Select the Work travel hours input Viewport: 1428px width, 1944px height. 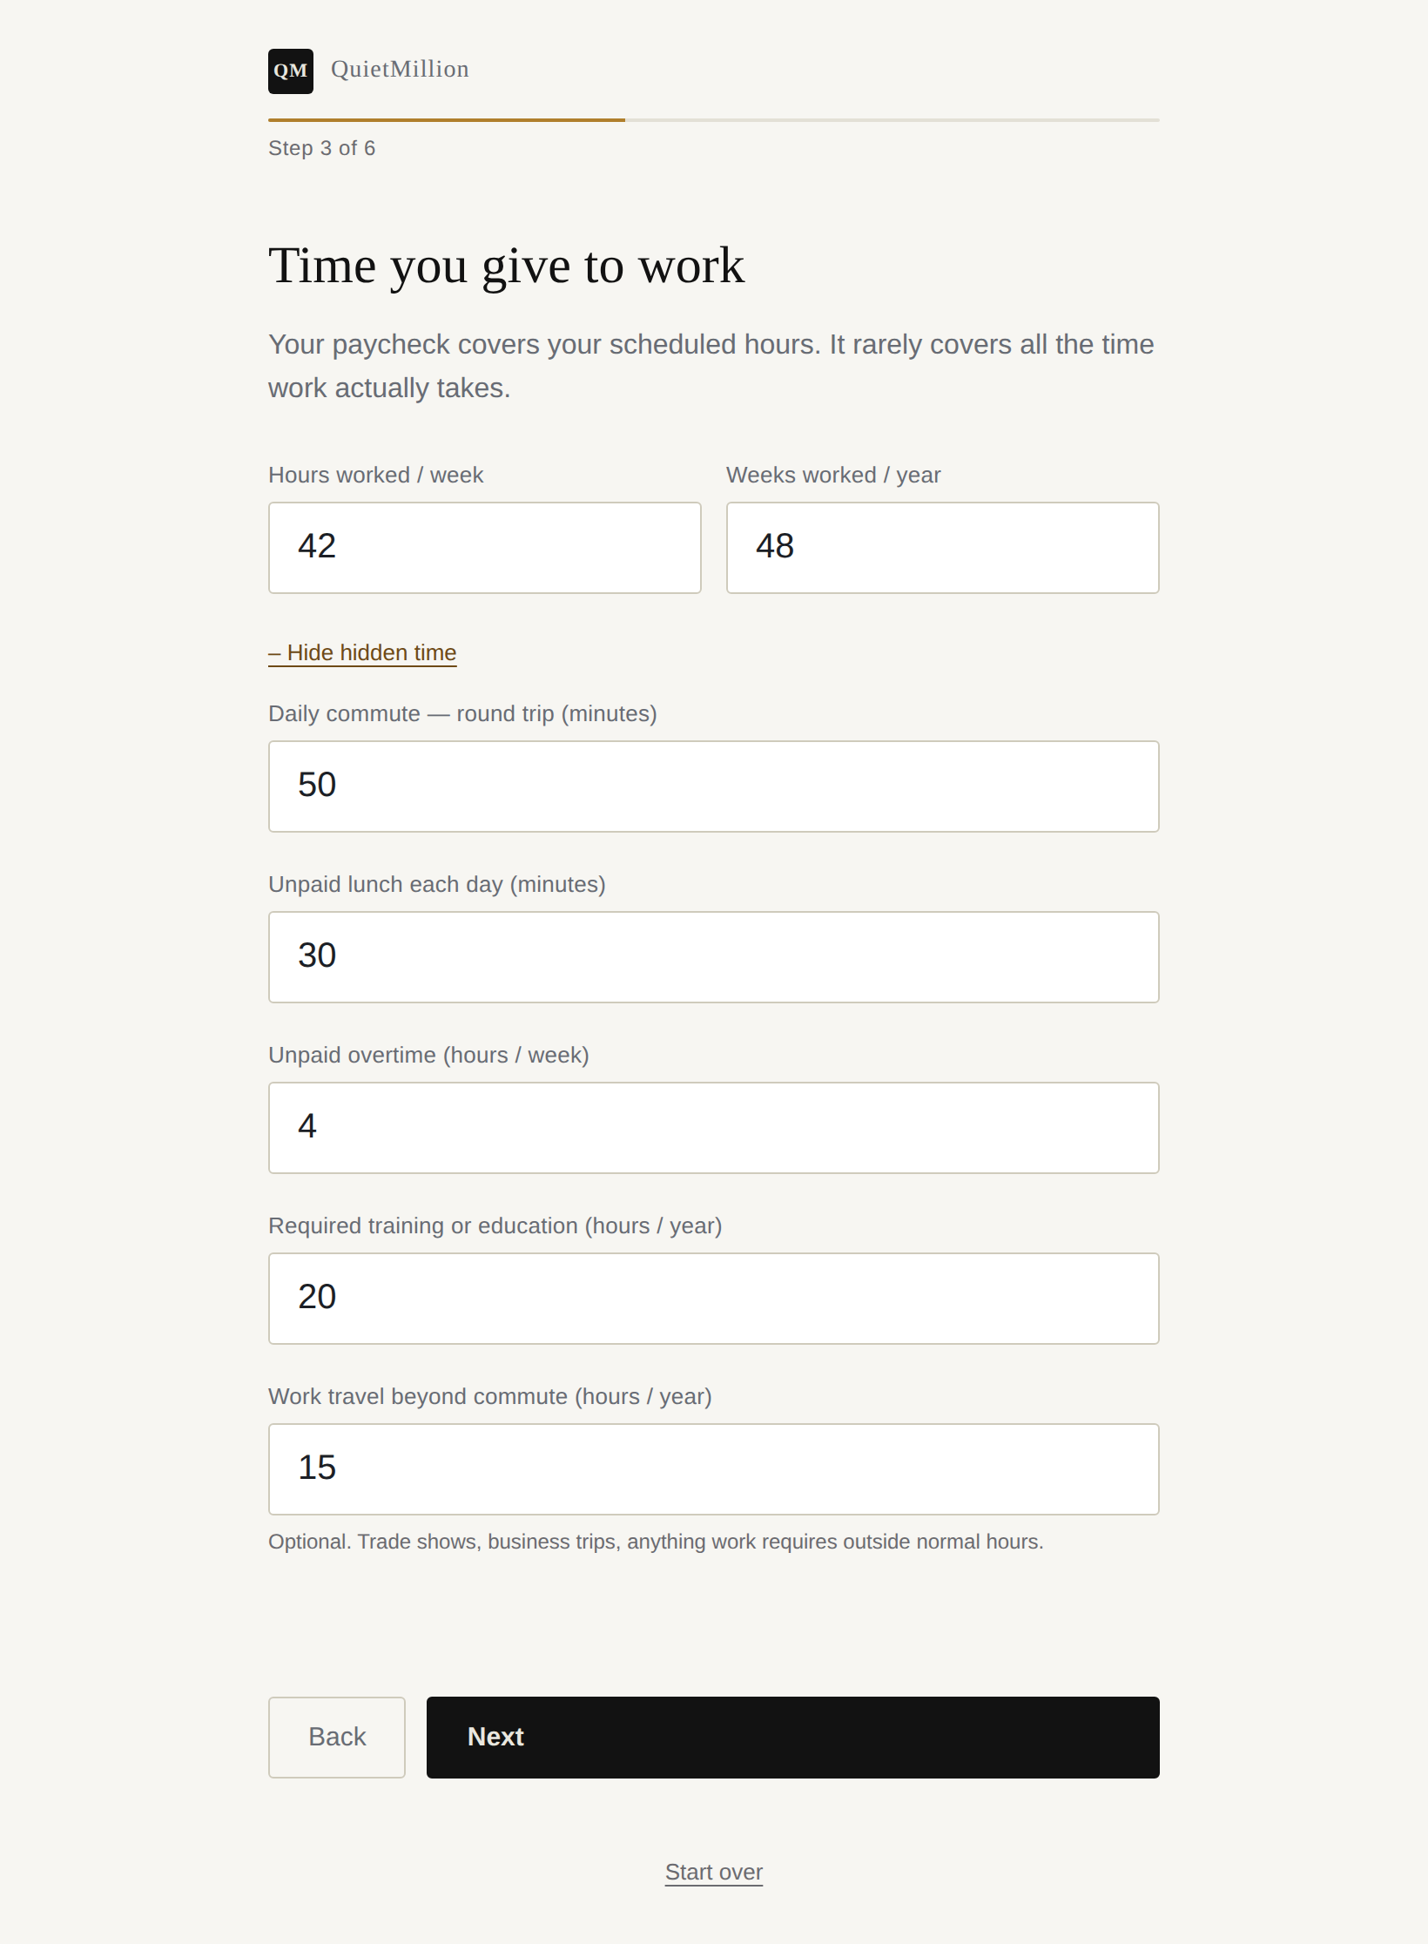point(714,1468)
